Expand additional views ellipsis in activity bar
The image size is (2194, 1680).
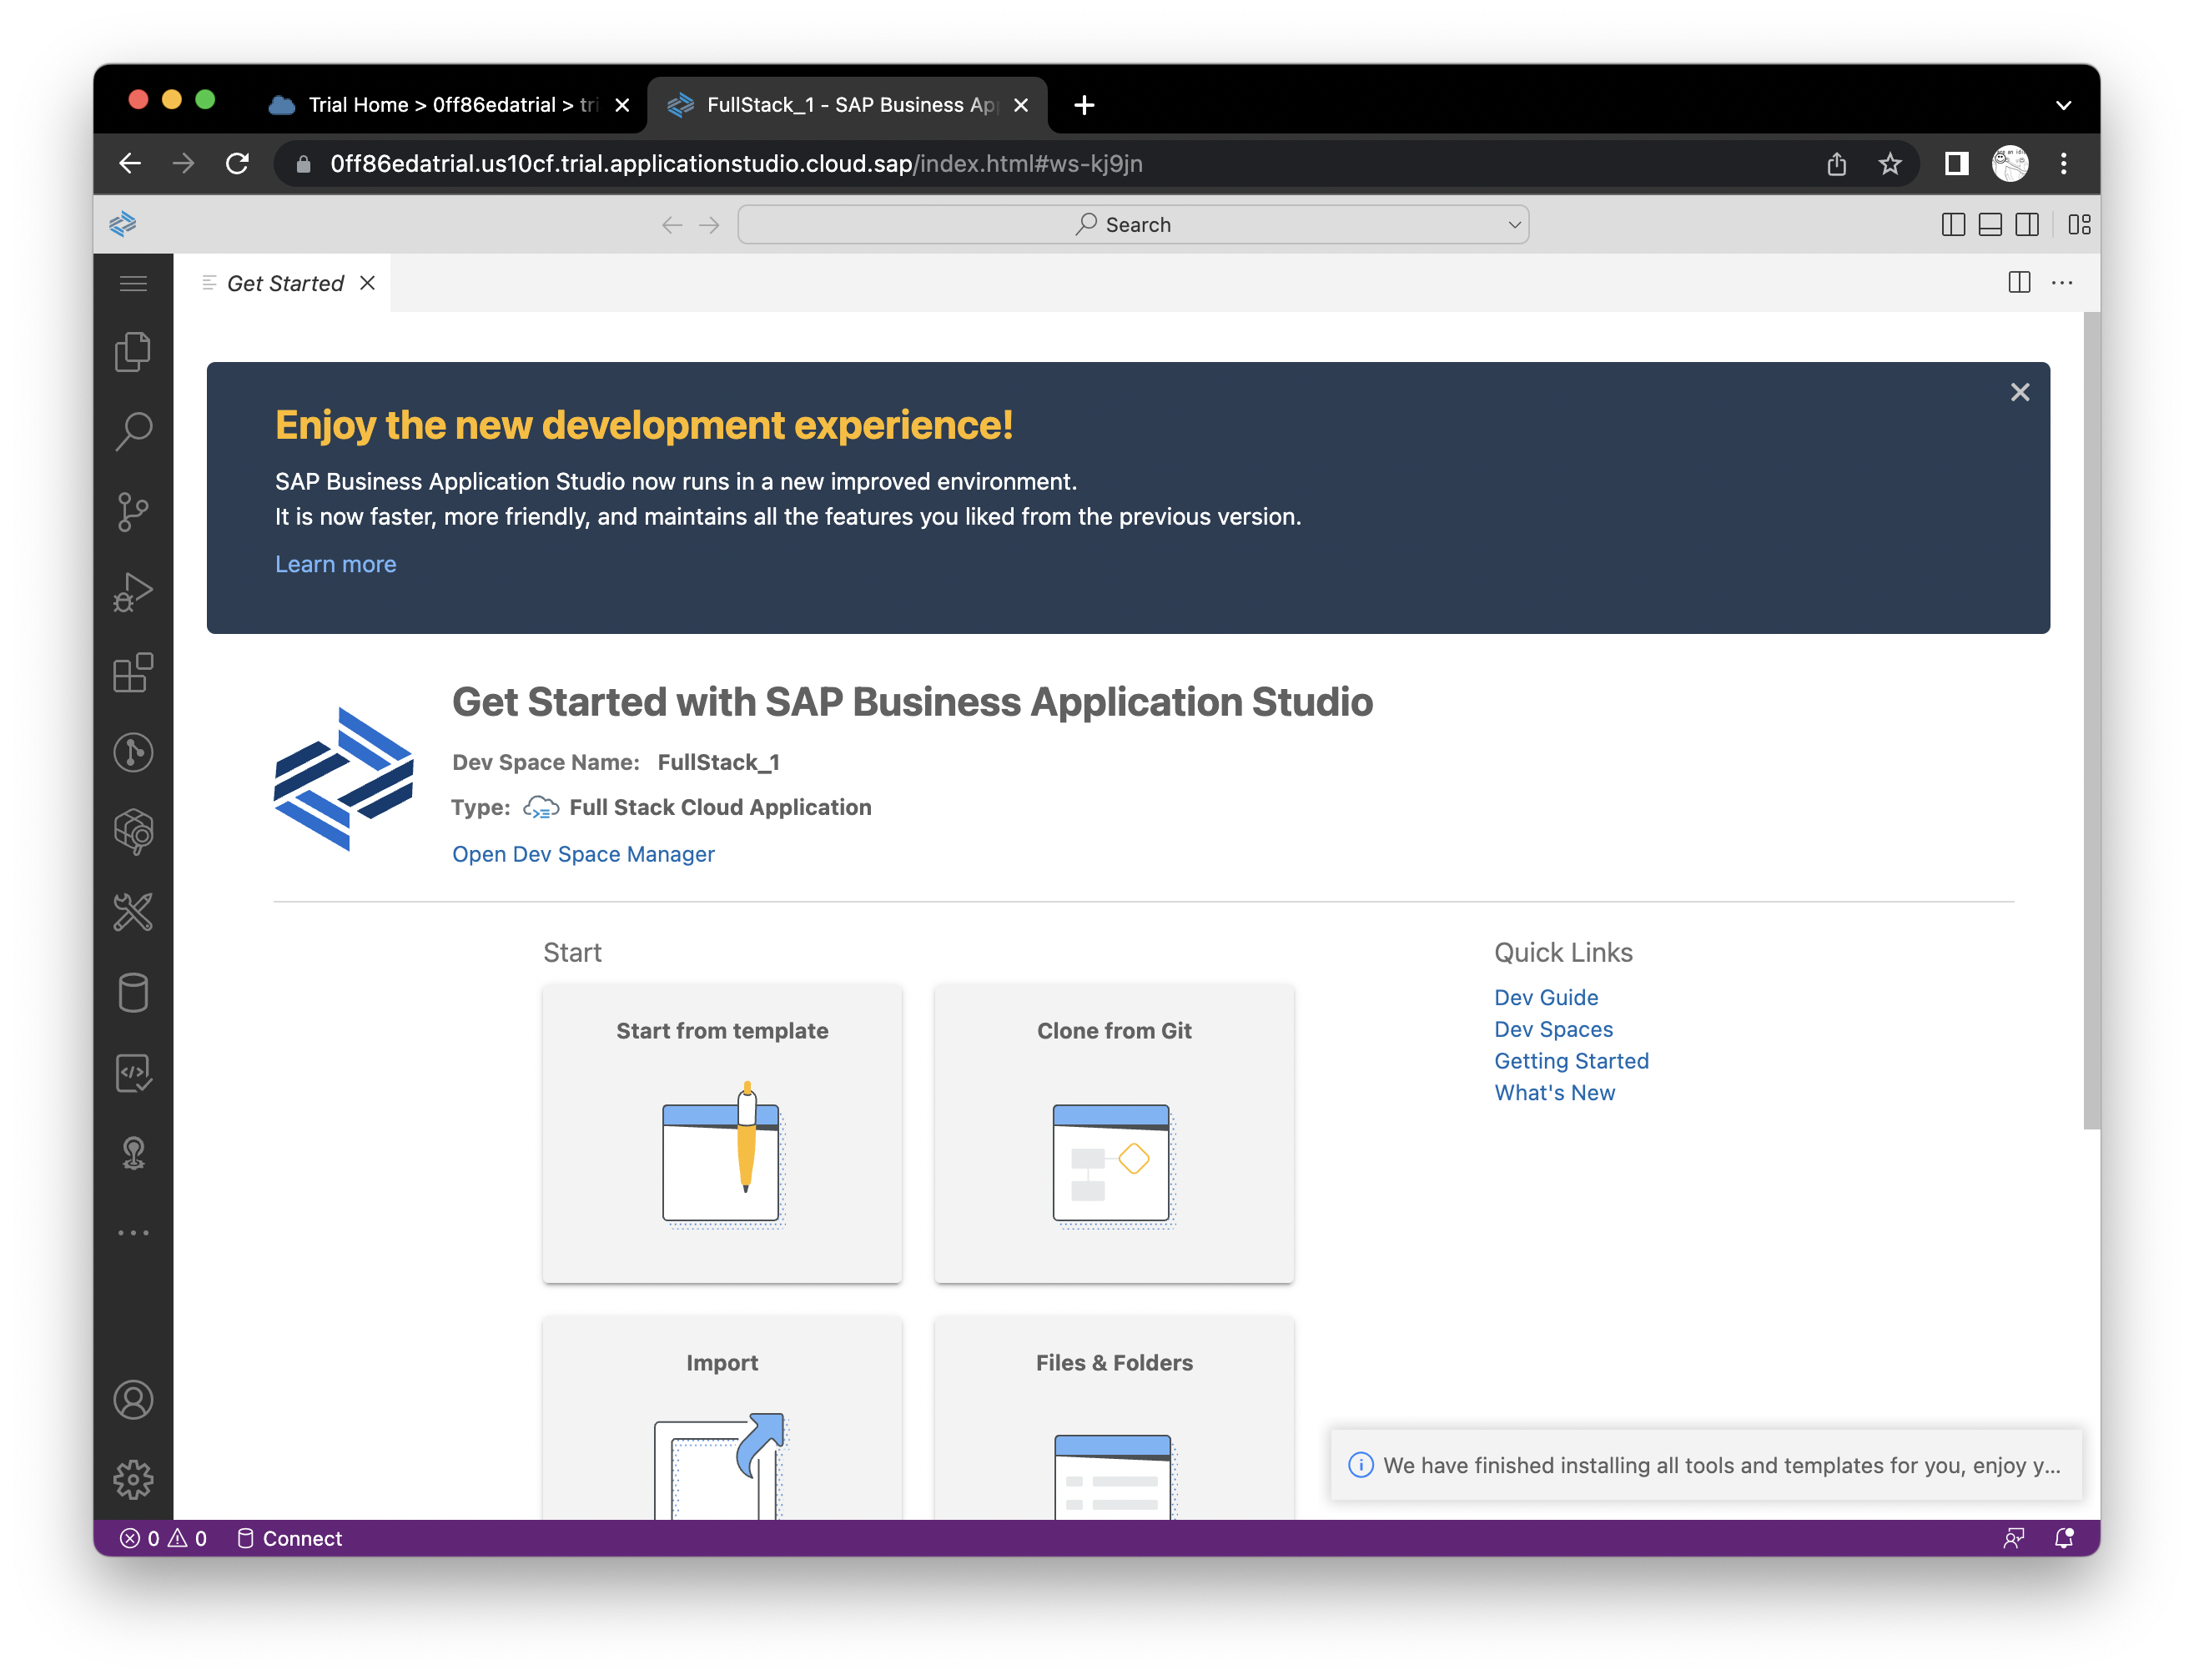click(133, 1233)
